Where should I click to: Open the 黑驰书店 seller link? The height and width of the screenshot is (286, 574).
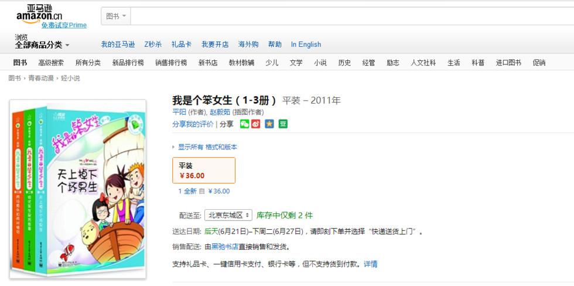tap(225, 247)
